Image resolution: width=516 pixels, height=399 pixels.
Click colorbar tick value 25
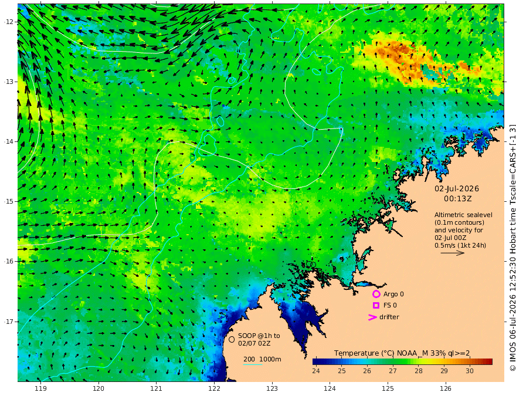(x=342, y=371)
